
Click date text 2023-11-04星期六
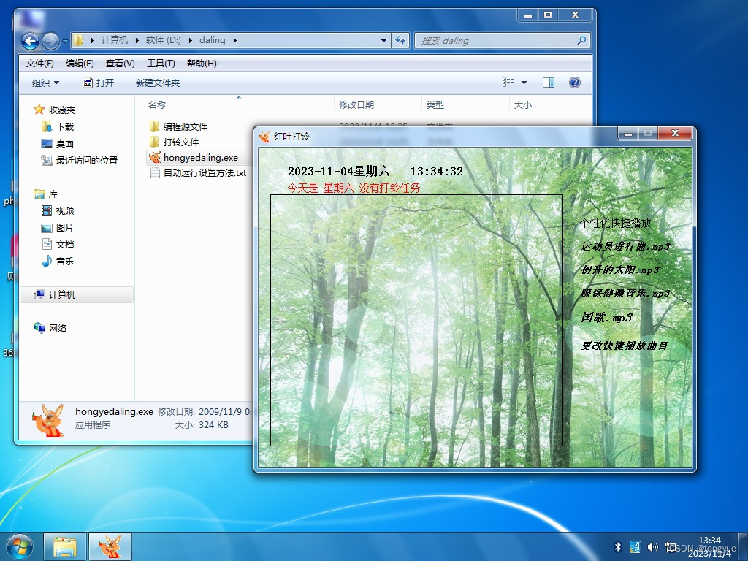[339, 171]
